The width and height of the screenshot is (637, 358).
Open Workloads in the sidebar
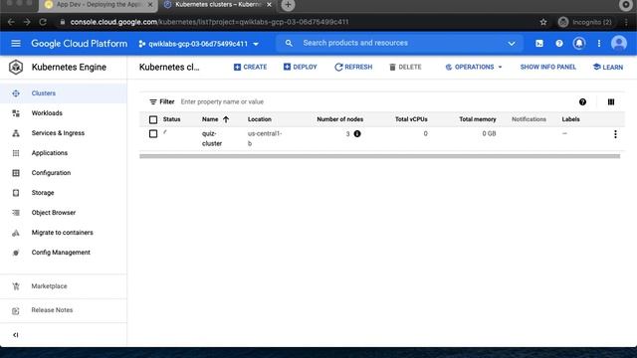47,112
